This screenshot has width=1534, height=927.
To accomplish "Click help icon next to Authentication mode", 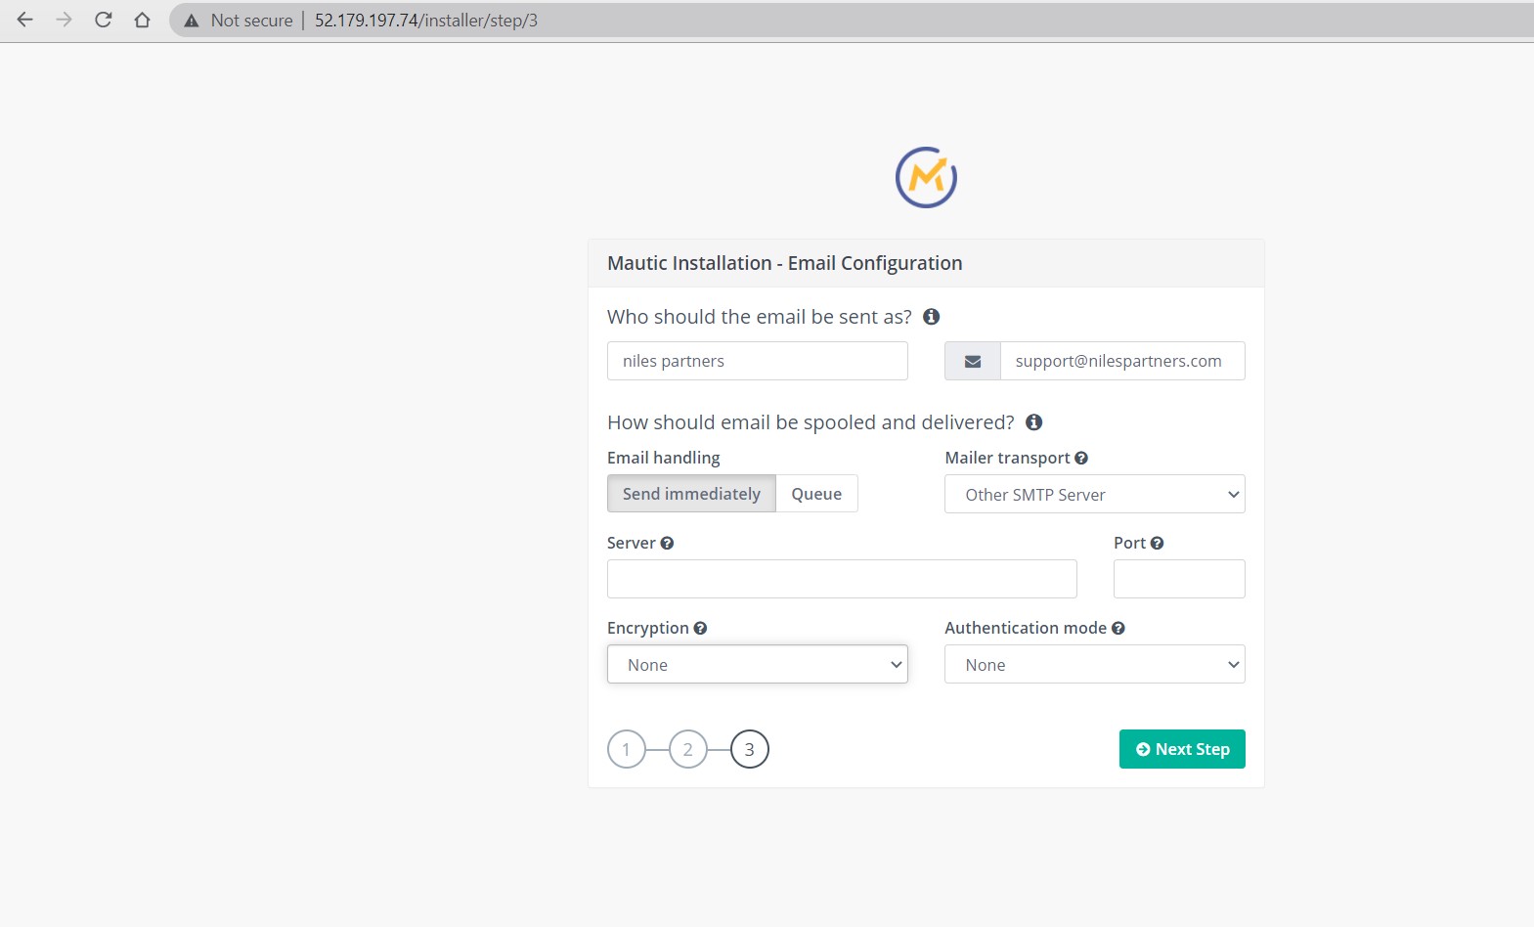I will coord(1118,629).
